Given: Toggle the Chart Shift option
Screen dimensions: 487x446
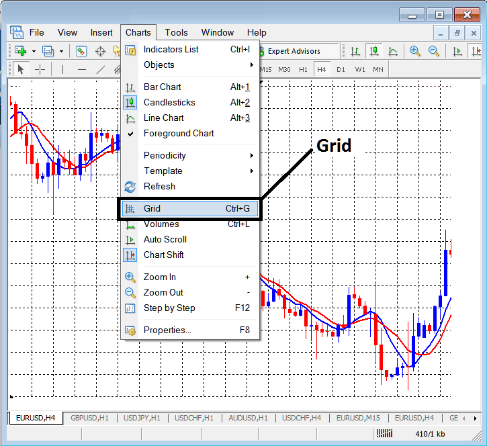Looking at the screenshot, I should [163, 255].
